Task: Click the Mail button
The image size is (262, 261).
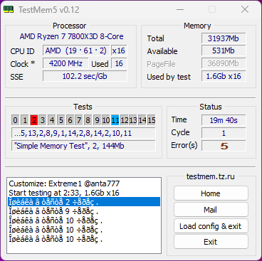Action: coord(211,210)
